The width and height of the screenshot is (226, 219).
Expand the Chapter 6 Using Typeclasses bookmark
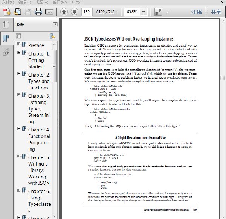point(19,190)
